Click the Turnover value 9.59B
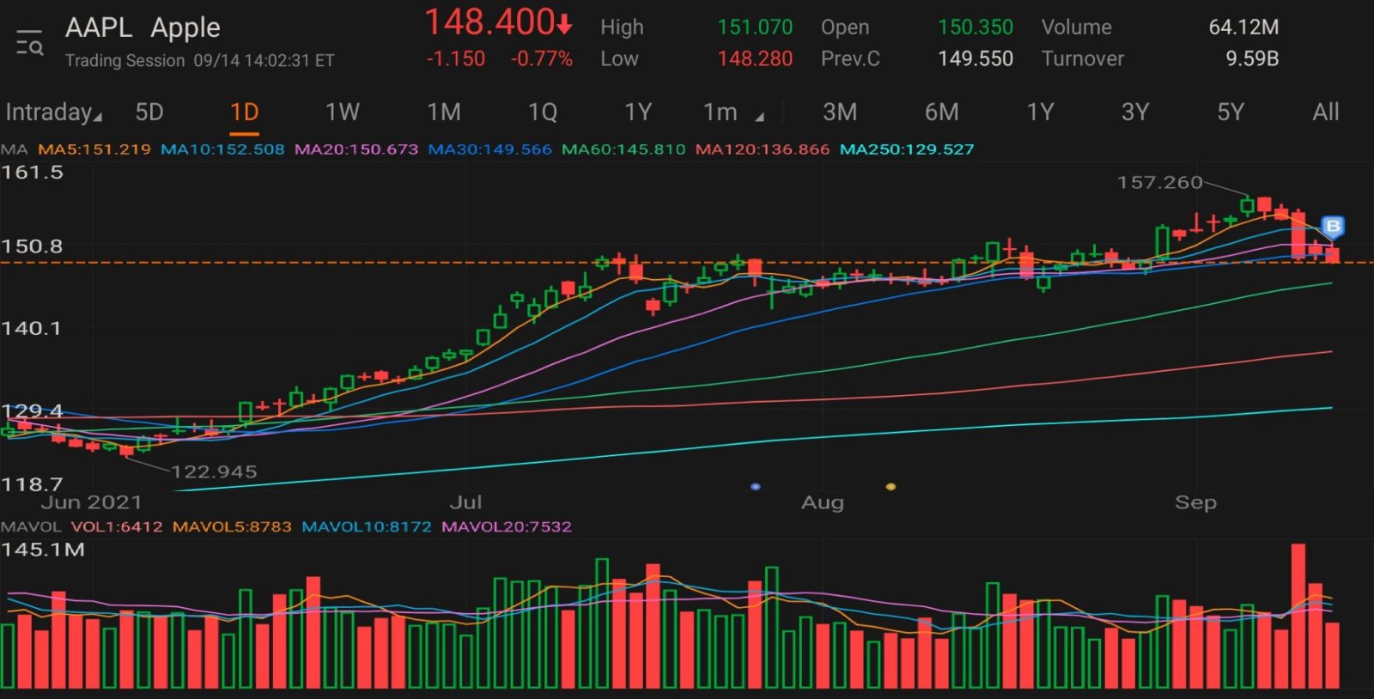1374x699 pixels. (x=1252, y=59)
